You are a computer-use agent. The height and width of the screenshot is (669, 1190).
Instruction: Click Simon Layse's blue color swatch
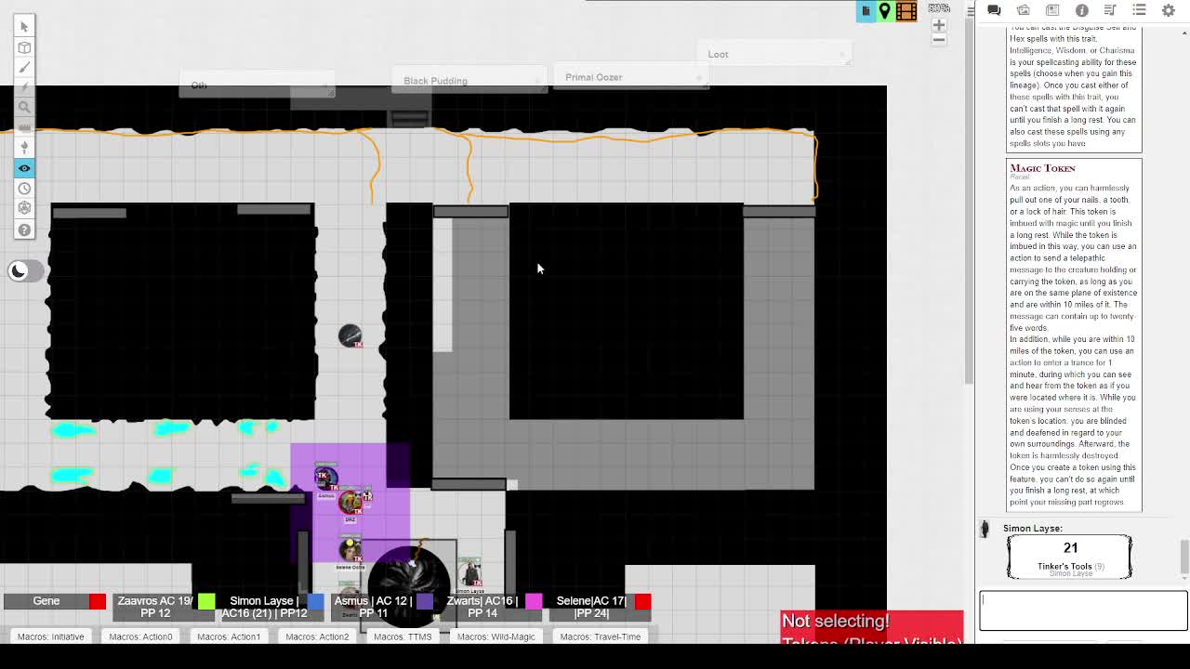315,601
